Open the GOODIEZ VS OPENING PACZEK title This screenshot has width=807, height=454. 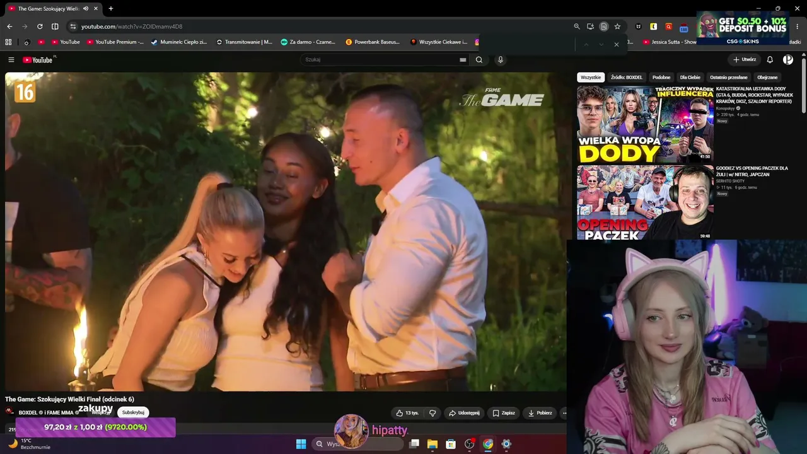tap(752, 172)
